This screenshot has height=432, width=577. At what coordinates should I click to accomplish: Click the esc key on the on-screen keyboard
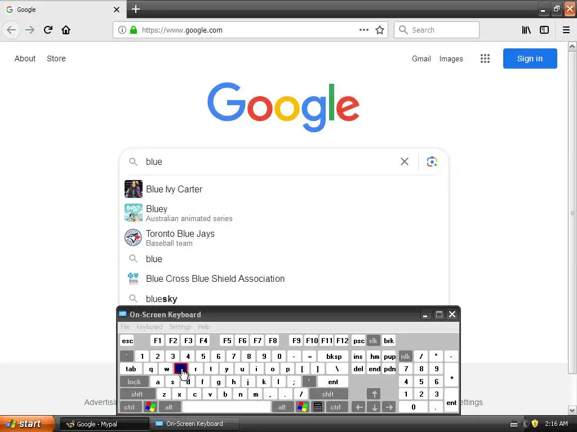point(127,340)
